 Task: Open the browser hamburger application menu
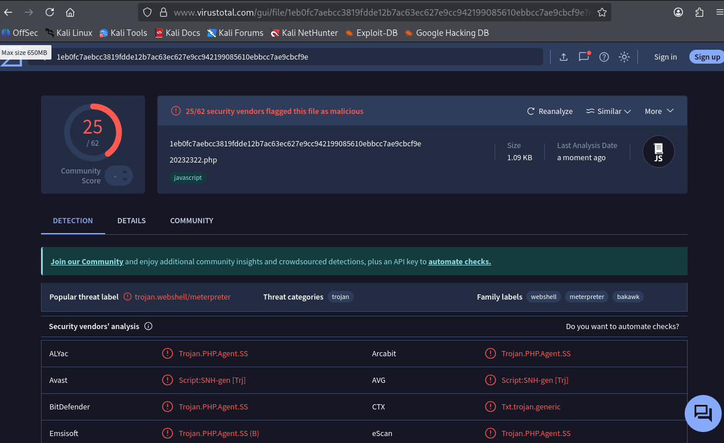719,12
